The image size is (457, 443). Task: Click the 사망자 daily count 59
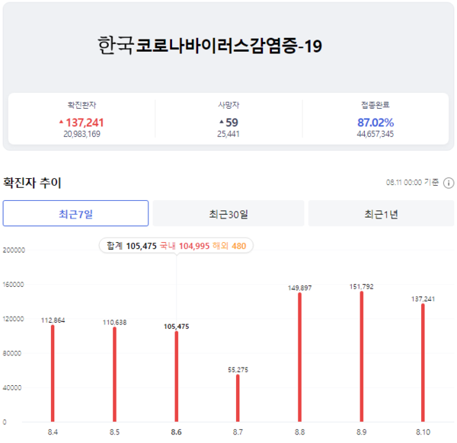tap(232, 123)
